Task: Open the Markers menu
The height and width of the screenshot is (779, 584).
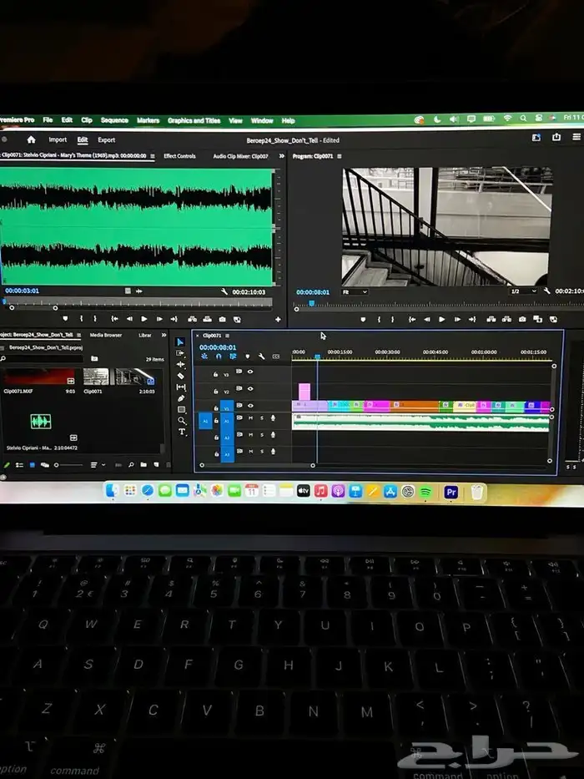Action: coord(148,120)
